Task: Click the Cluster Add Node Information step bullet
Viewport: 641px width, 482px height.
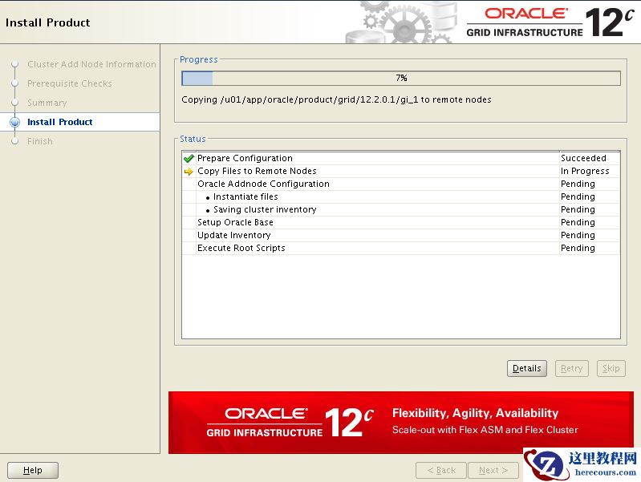Action: [x=15, y=64]
